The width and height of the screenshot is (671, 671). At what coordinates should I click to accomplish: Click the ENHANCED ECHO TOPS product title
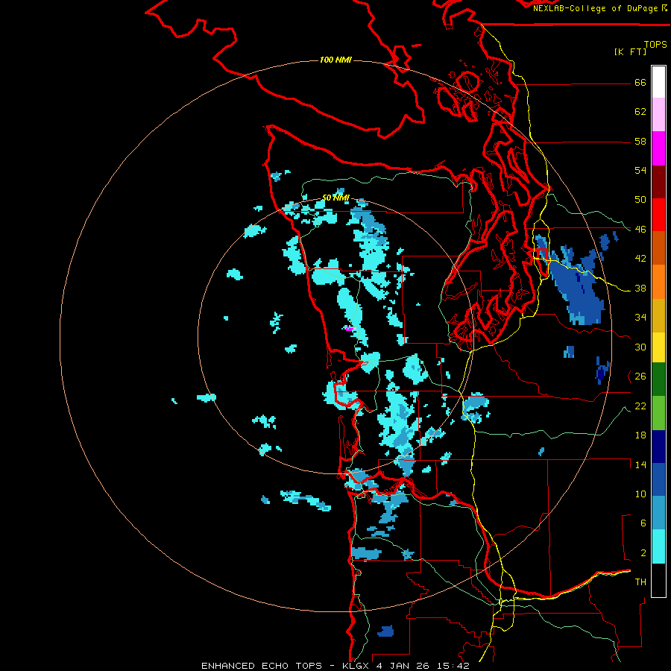pos(262,666)
